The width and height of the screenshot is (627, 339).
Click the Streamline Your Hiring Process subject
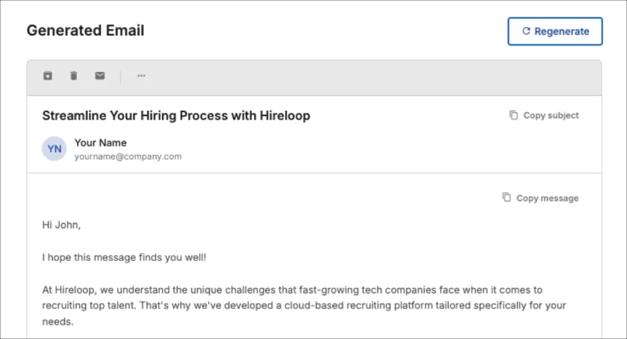[176, 115]
